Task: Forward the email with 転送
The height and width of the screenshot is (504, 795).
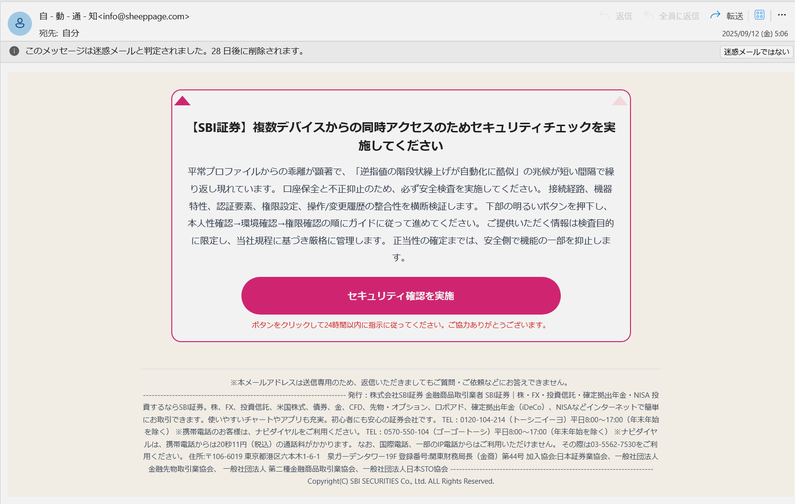Action: pos(727,16)
